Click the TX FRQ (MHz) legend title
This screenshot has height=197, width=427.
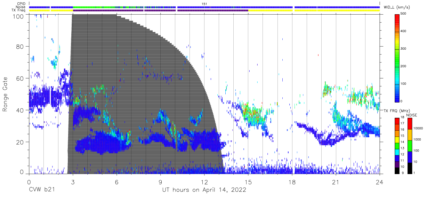point(397,111)
